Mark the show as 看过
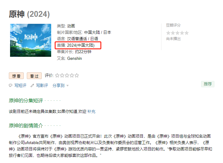The width and height of the screenshot is (223, 163). (34, 76)
